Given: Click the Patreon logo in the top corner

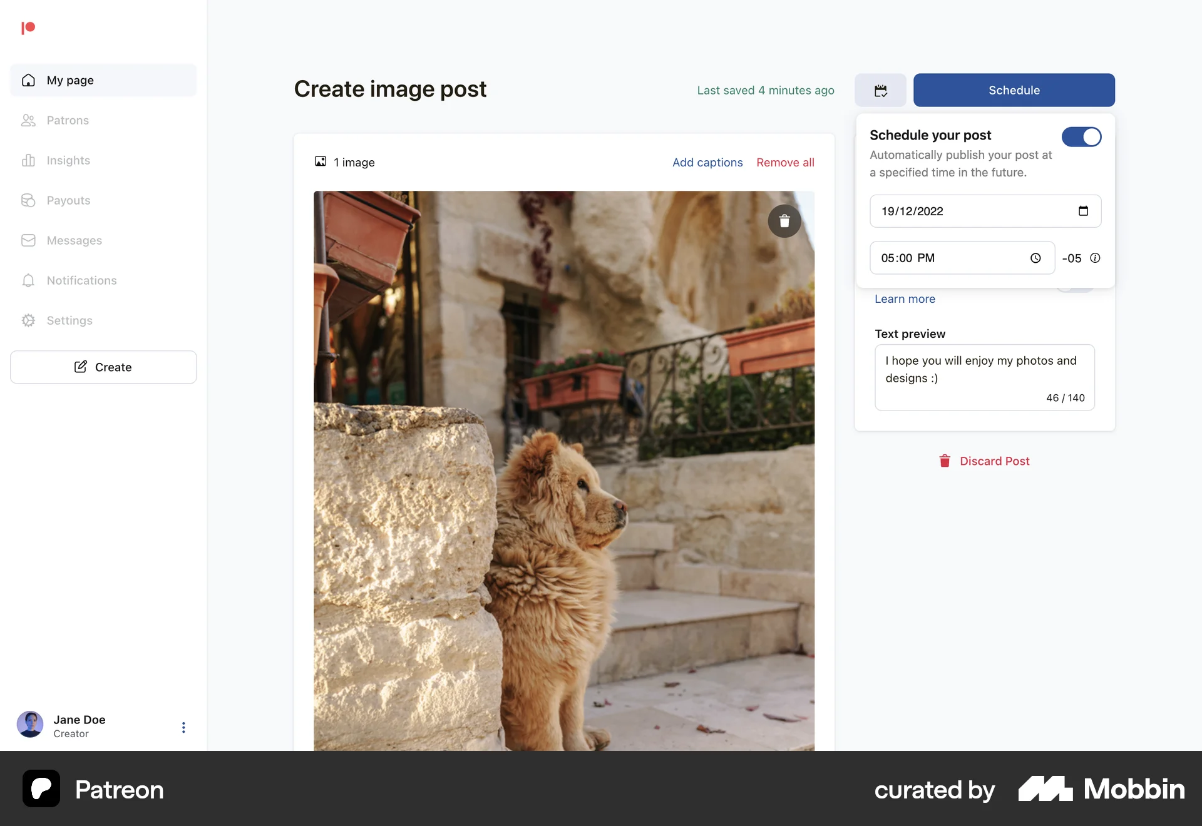Looking at the screenshot, I should 28,28.
